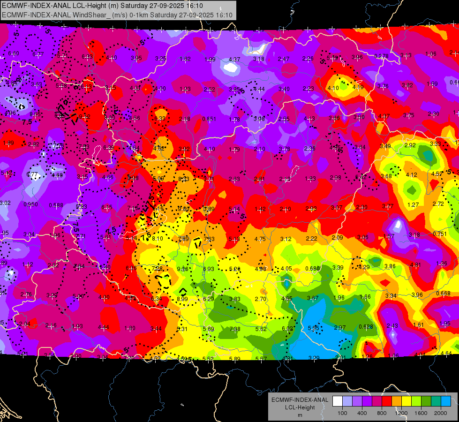The width and height of the screenshot is (459, 422).
Task: Click the grid value 7.38
Action: pyautogui.click(x=235, y=329)
